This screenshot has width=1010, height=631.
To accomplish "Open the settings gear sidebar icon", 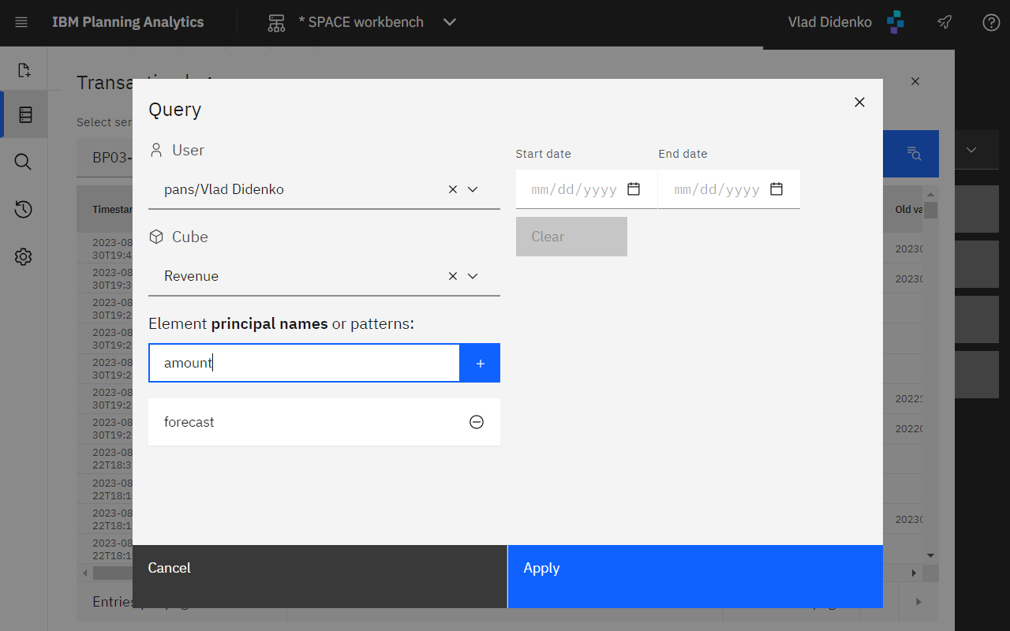I will (x=24, y=256).
